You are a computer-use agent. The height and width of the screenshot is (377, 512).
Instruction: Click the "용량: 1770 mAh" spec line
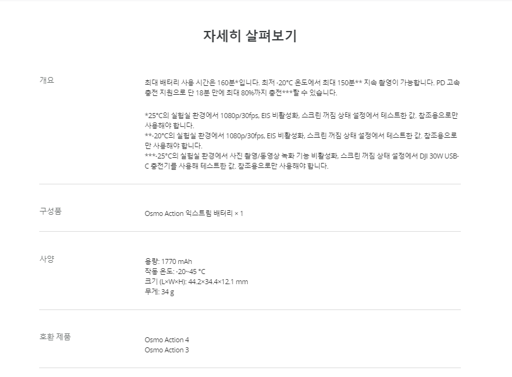pos(168,261)
